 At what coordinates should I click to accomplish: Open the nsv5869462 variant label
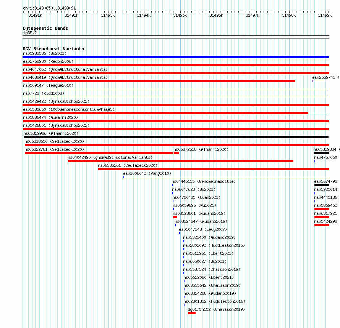(x=325, y=205)
